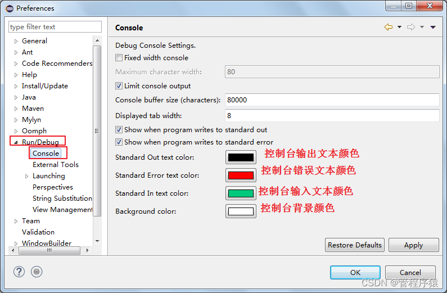Select the Maven category label
This screenshot has height=293, width=447.
tap(33, 109)
